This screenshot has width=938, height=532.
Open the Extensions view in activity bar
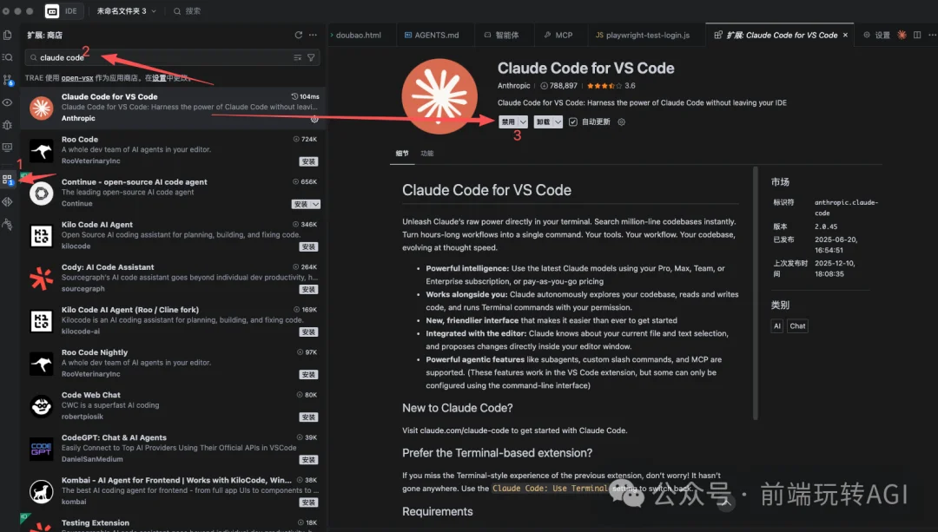pos(8,180)
